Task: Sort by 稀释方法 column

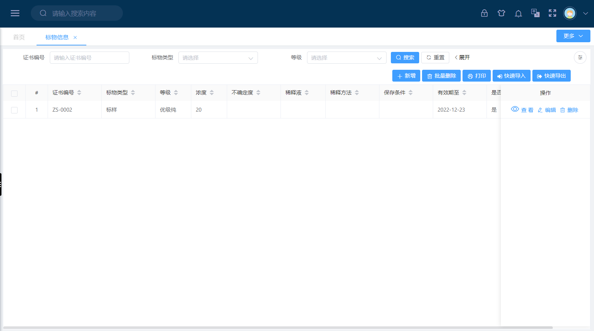Action: [357, 93]
